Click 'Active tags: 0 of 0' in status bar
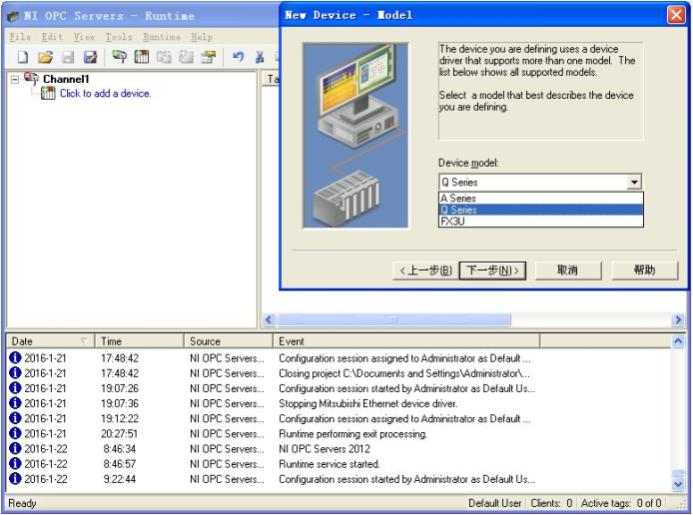The image size is (693, 515). [x=621, y=503]
